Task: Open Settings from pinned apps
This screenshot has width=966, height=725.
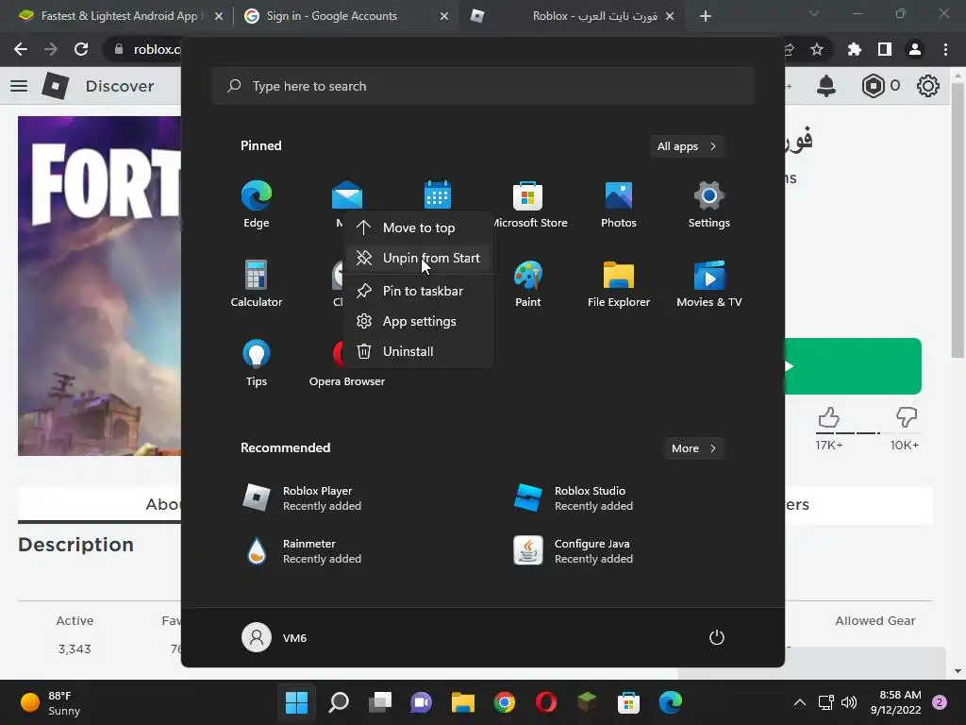Action: (709, 205)
